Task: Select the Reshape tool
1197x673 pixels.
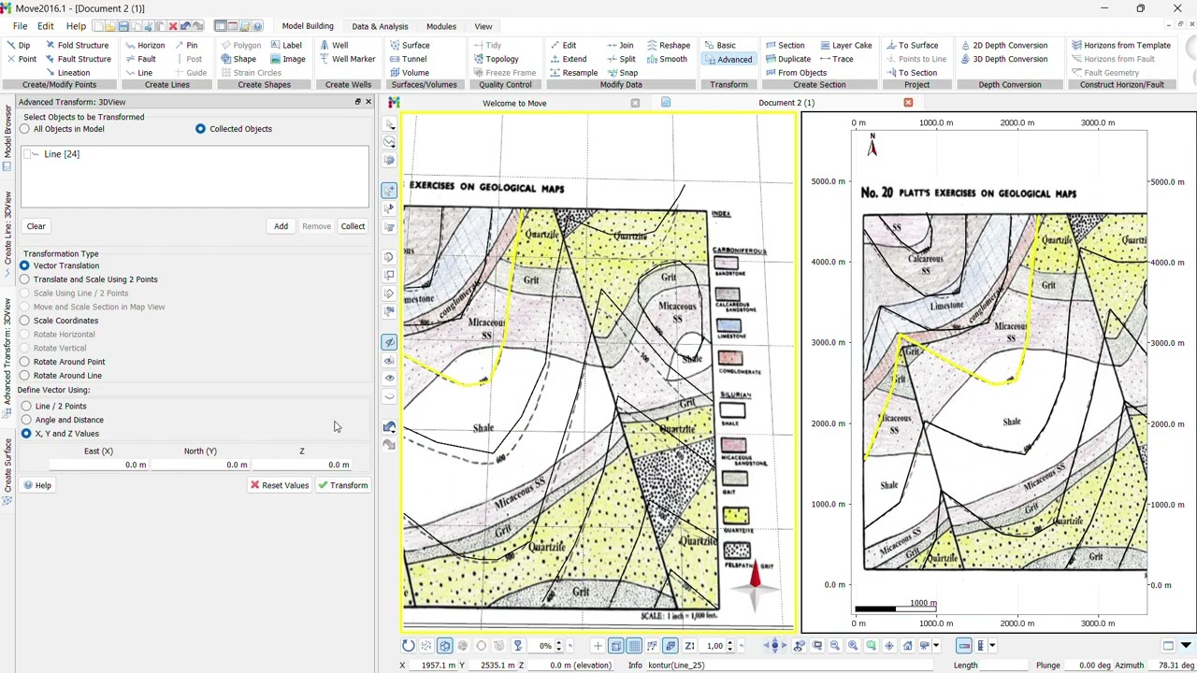Action: coord(669,45)
